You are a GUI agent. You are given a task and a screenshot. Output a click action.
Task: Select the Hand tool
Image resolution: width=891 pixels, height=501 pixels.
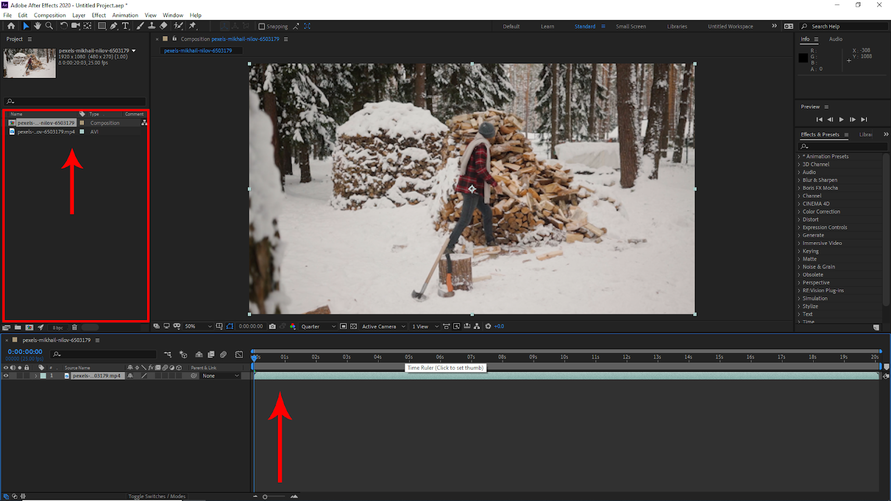click(x=37, y=26)
